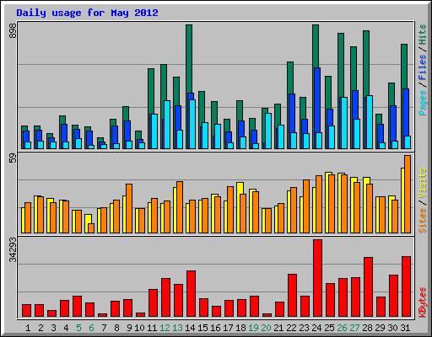Screen dimensions: 432x337
Task: Click day label 29 on the x-axis
Action: 380,328
